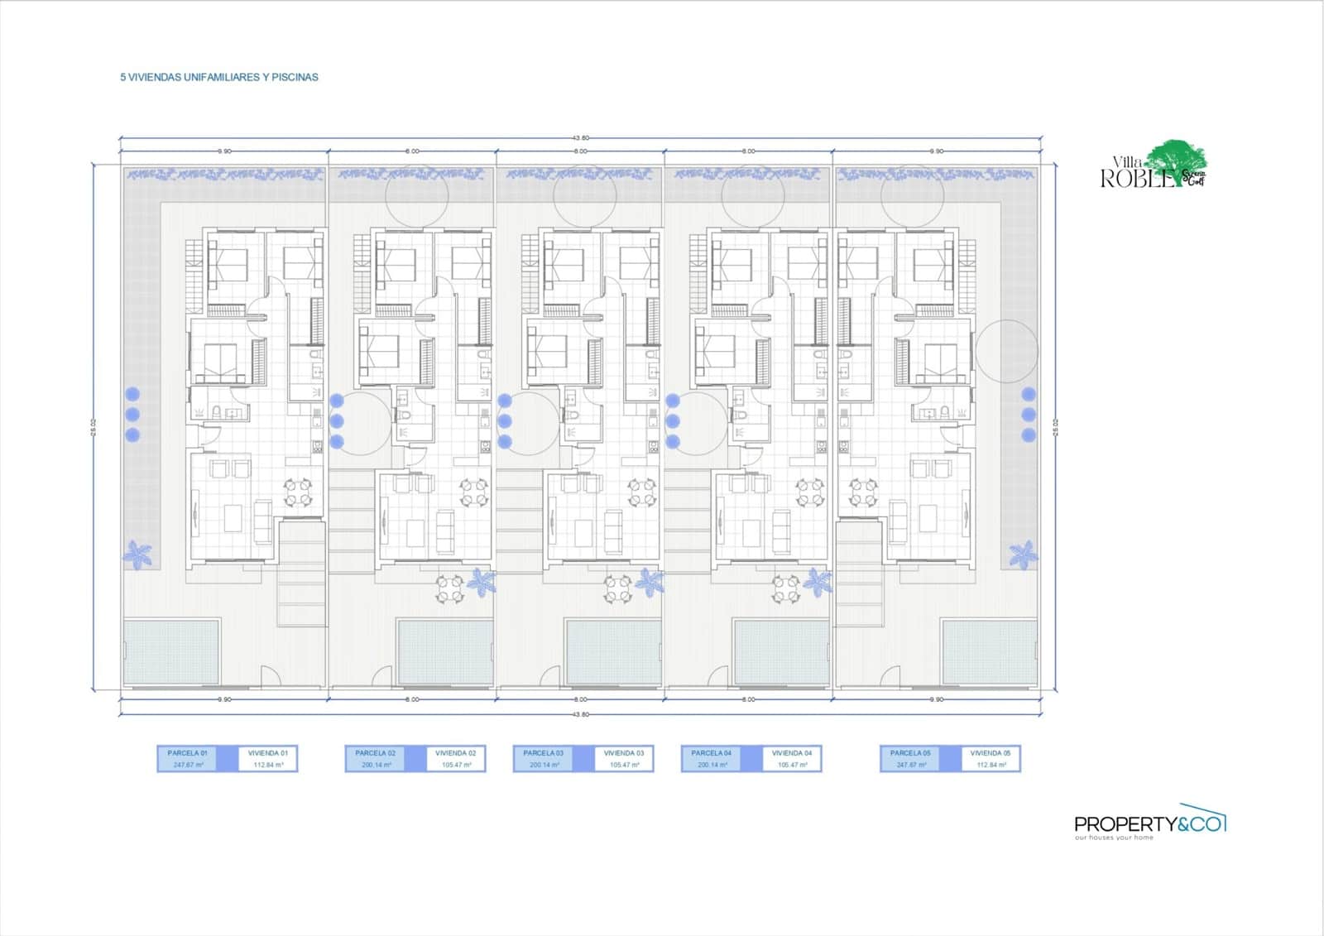The width and height of the screenshot is (1324, 936).
Task: Select the middle blue circle in parcel 01
Action: (x=132, y=414)
